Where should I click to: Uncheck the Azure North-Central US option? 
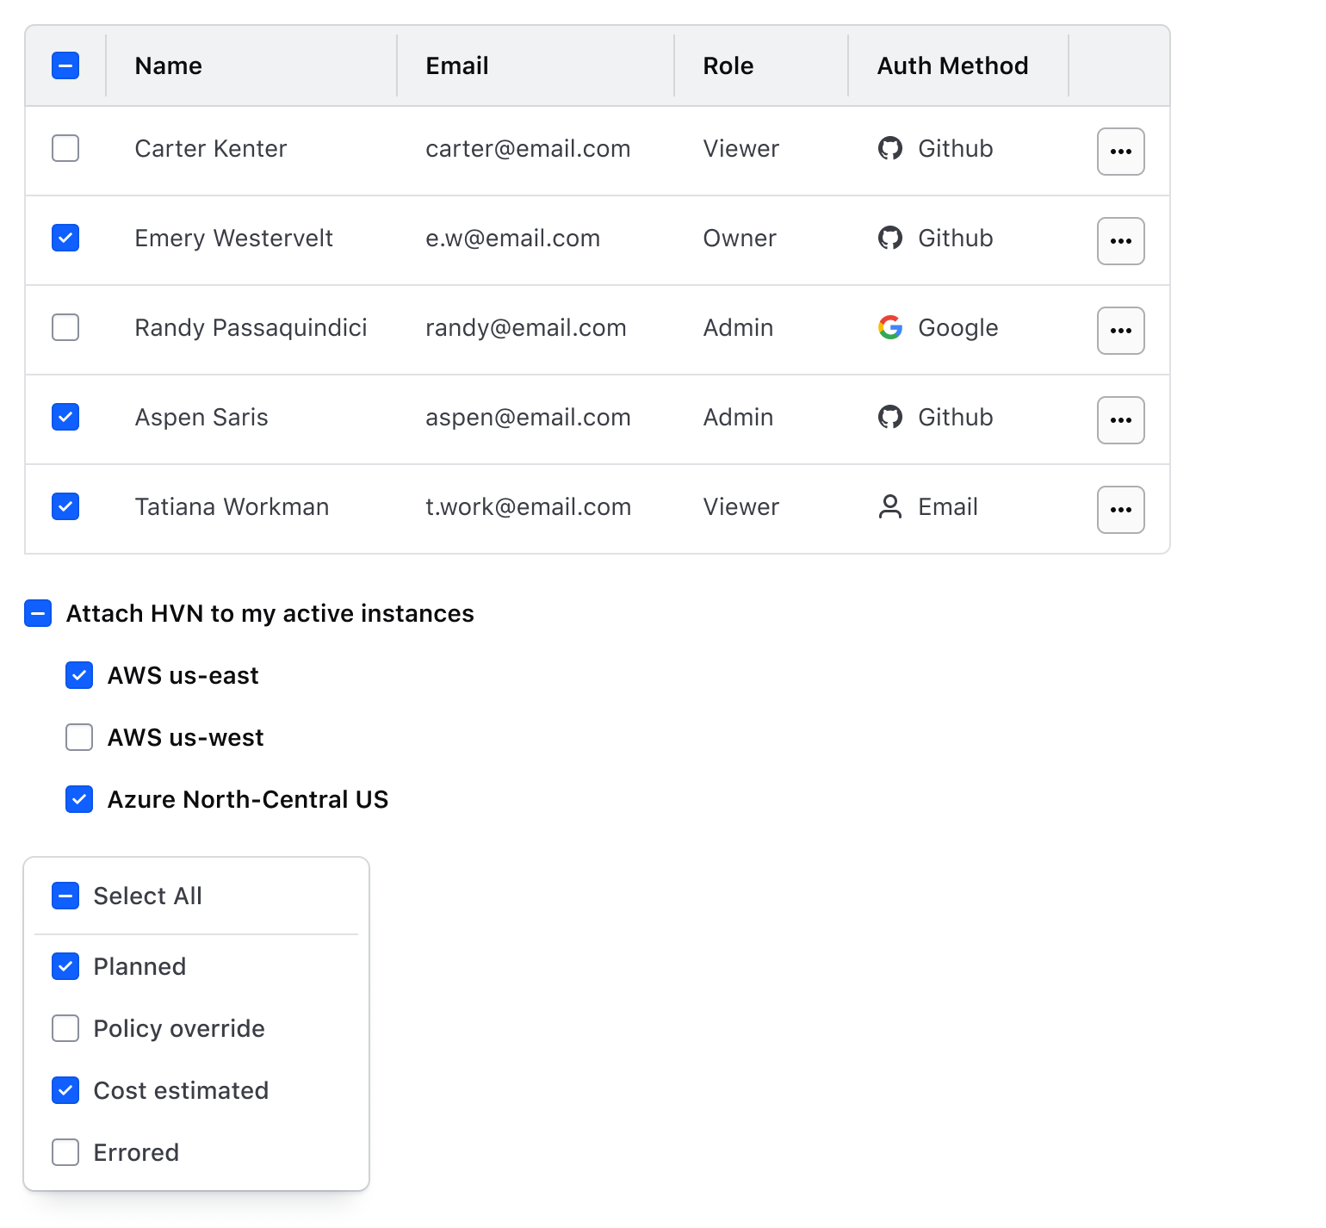coord(78,799)
